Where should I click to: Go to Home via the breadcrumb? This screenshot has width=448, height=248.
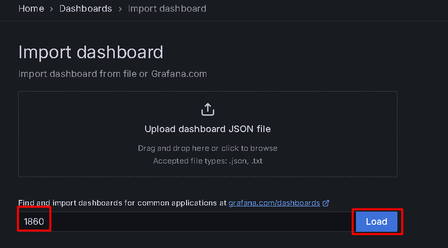pos(31,9)
